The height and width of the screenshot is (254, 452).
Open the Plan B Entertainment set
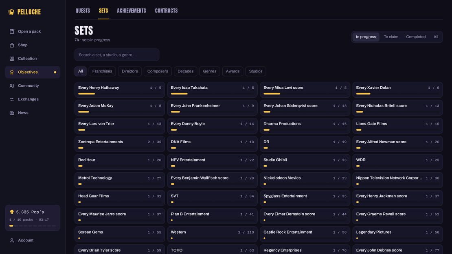coord(212,216)
